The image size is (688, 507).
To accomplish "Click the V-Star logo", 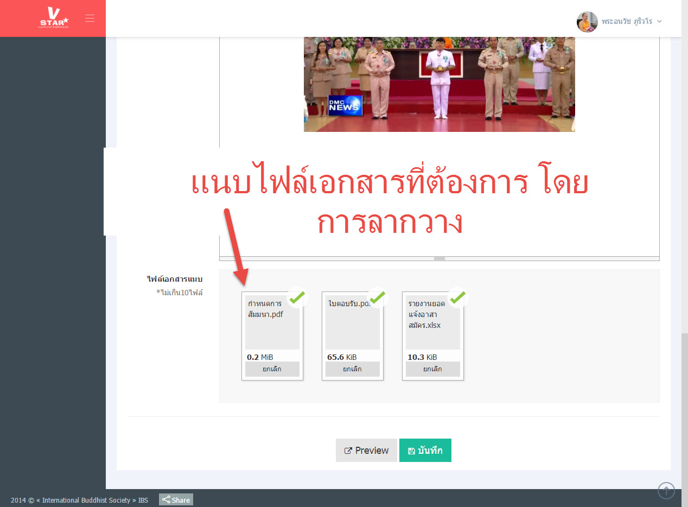I will click(x=54, y=18).
